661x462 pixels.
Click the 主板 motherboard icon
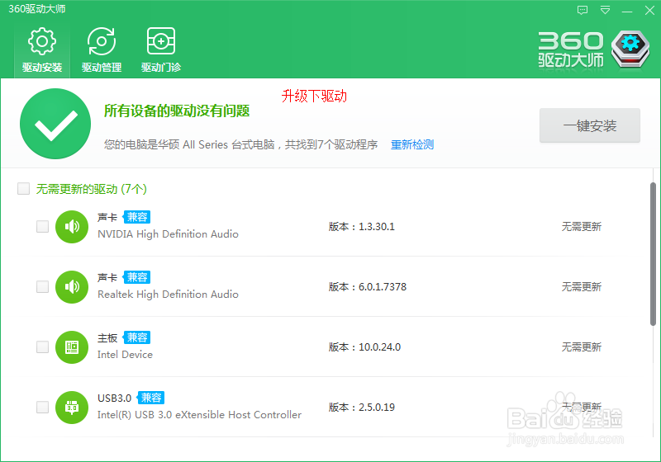(72, 347)
